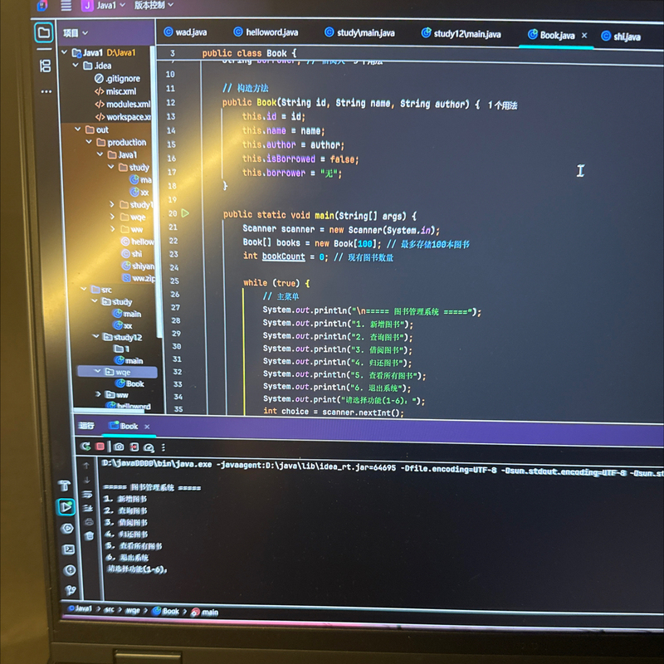The width and height of the screenshot is (664, 664).
Task: Clear all console output trash icon
Action: coord(90,535)
